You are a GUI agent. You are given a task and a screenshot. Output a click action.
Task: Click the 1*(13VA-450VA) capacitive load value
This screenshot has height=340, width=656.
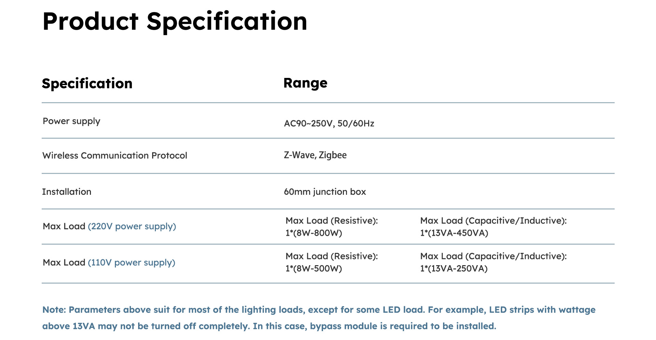(x=454, y=233)
